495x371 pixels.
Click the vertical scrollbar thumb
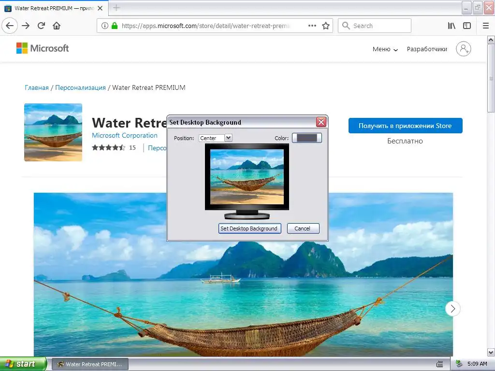click(x=491, y=78)
